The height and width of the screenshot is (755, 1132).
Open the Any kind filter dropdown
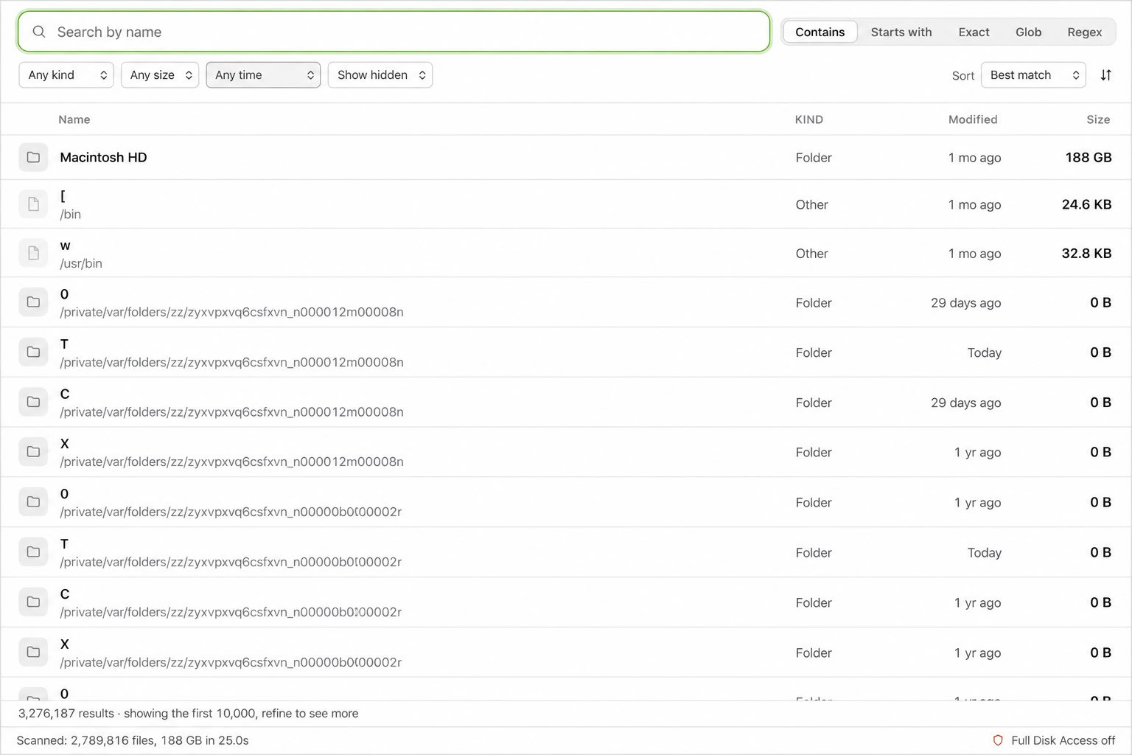pyautogui.click(x=66, y=75)
